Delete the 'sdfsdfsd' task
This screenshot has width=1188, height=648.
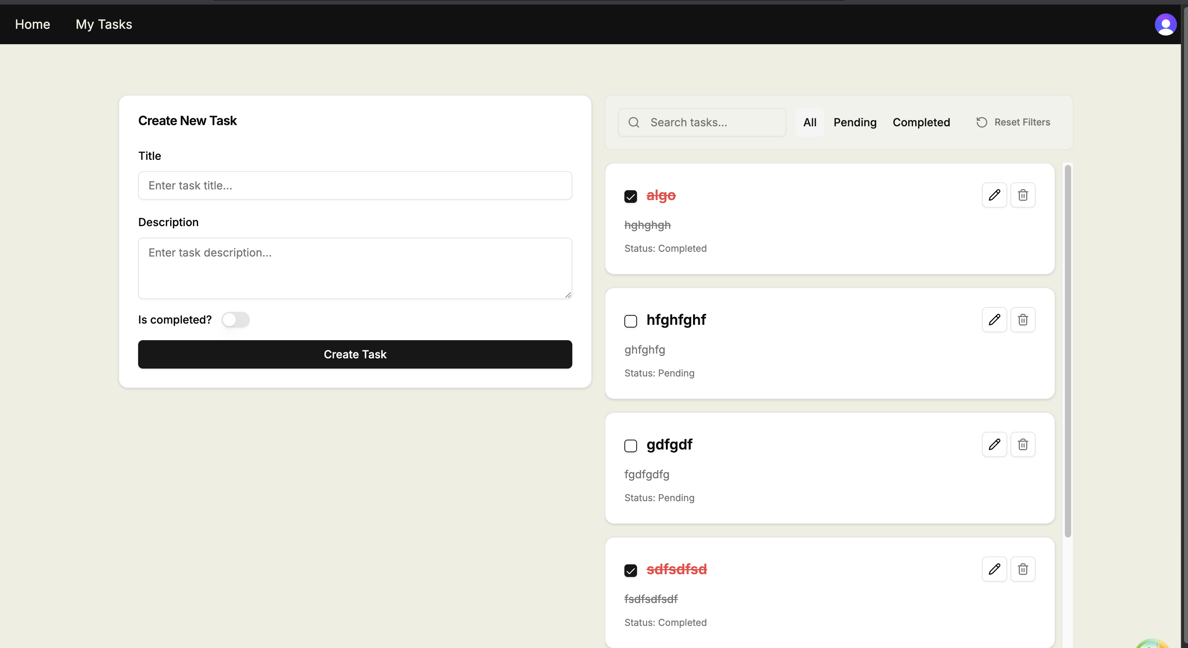click(x=1023, y=569)
